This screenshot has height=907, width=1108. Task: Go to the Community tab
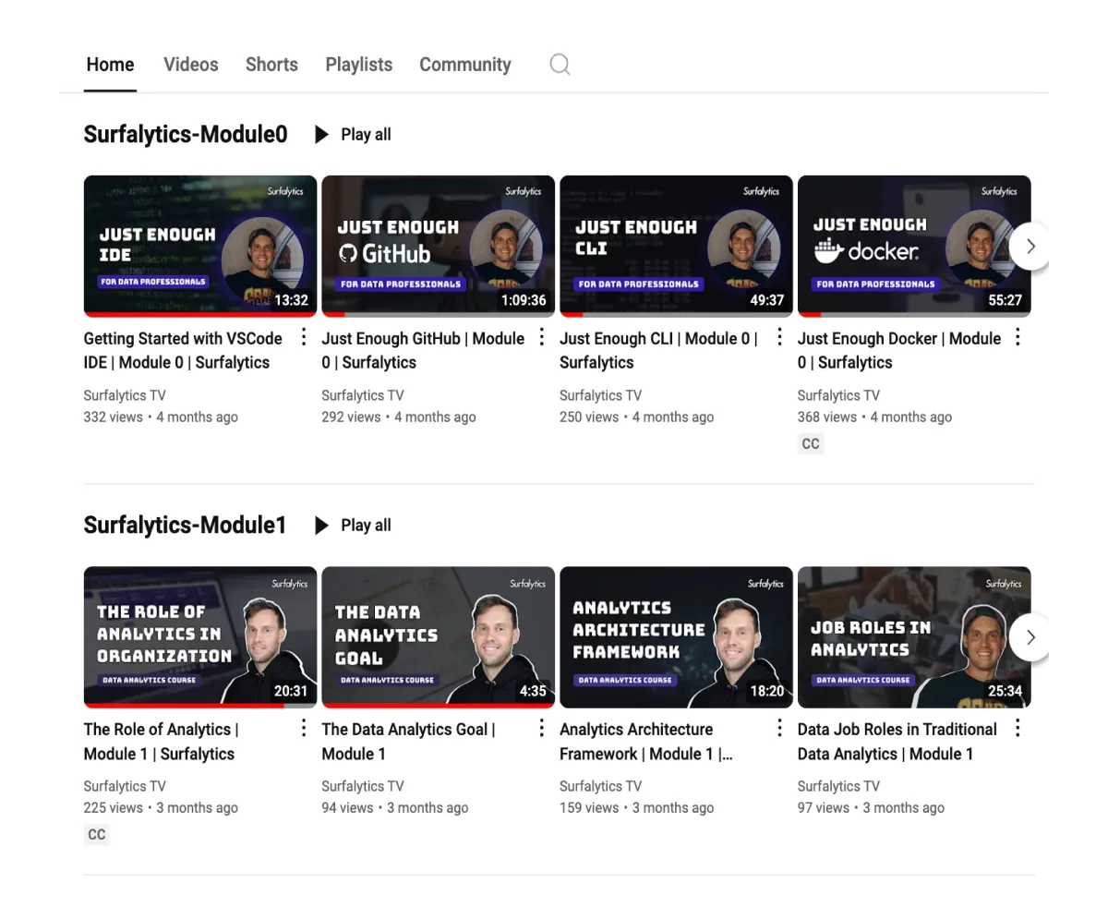(465, 65)
